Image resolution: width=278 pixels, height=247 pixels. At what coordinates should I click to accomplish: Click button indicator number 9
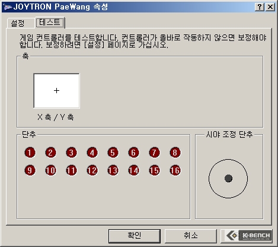click(30, 170)
